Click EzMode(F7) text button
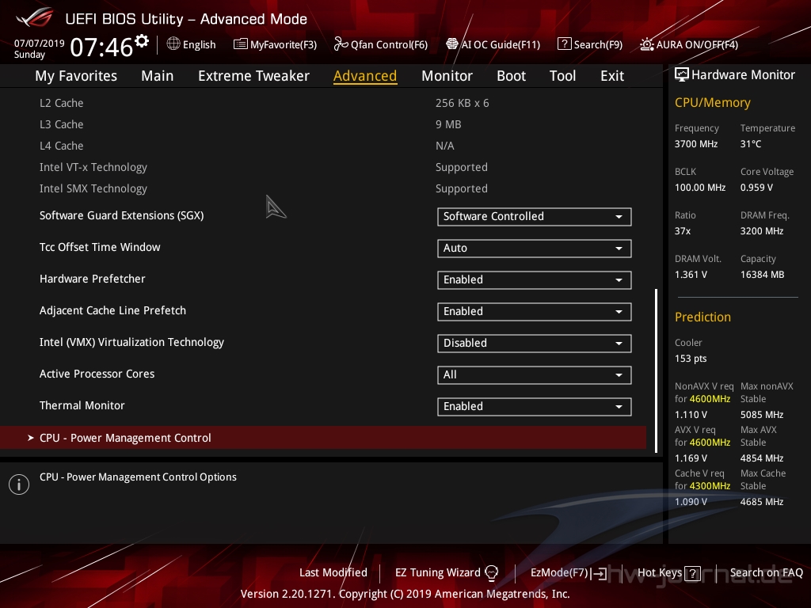Viewport: 811px width, 608px height. tap(559, 572)
